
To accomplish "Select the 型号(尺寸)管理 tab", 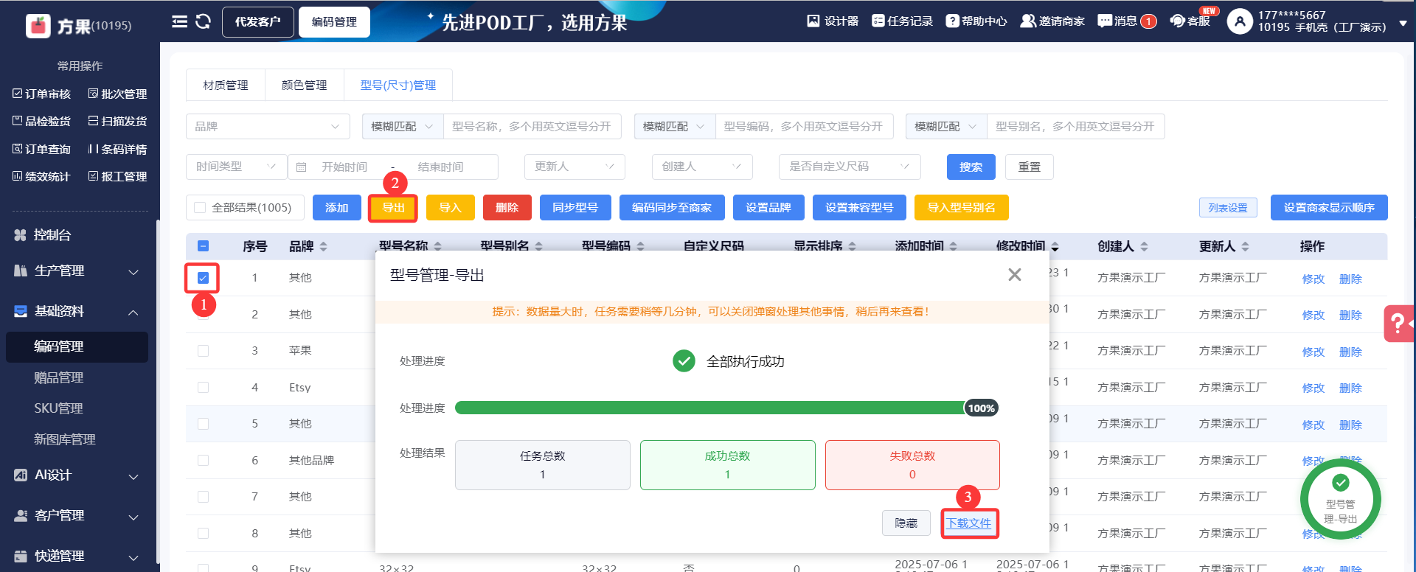I will (398, 86).
